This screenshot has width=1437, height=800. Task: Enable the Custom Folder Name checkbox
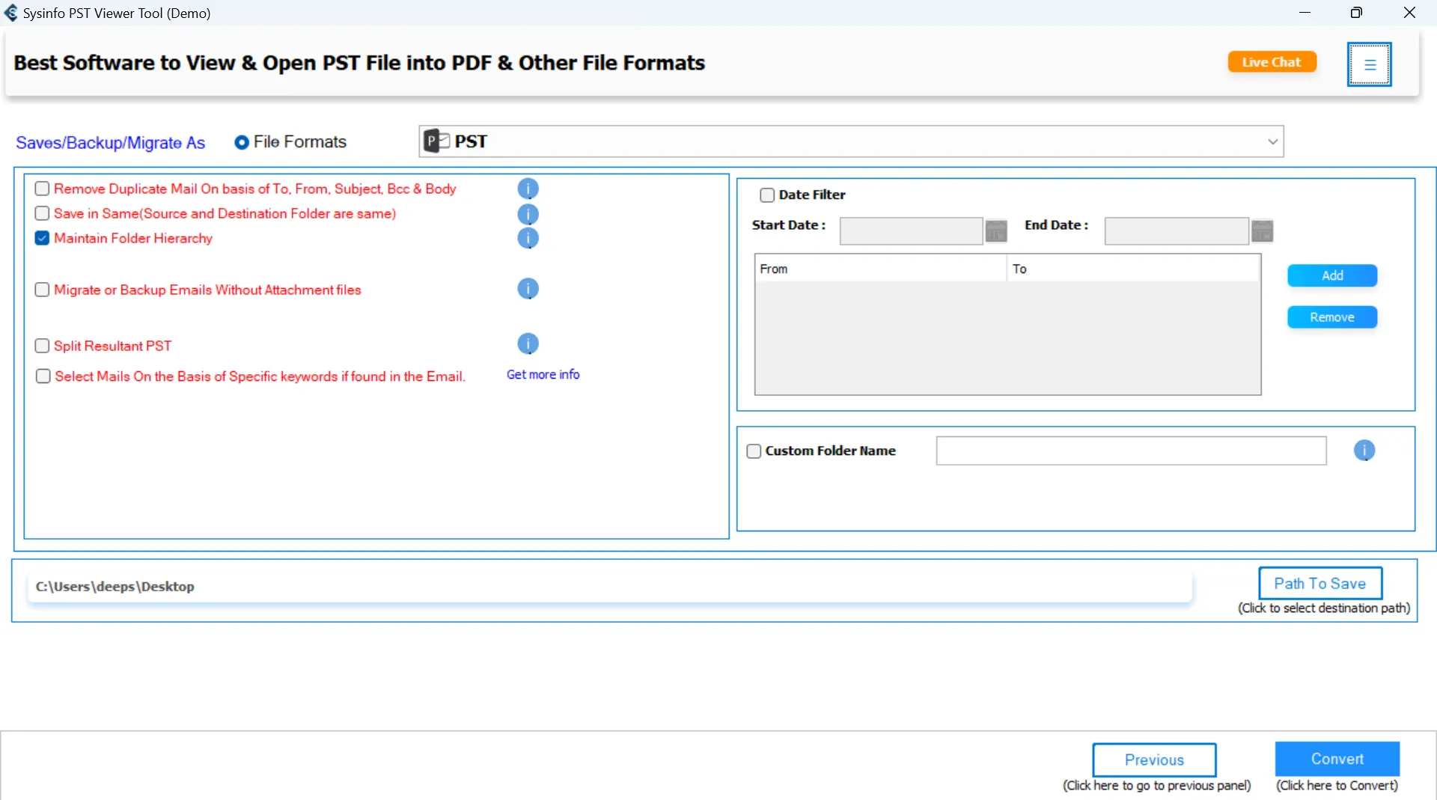754,451
